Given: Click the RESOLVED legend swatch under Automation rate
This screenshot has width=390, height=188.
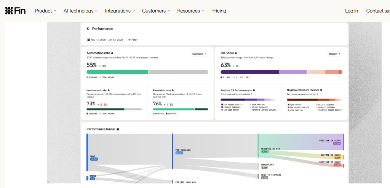Looking at the screenshot, I should [87, 77].
